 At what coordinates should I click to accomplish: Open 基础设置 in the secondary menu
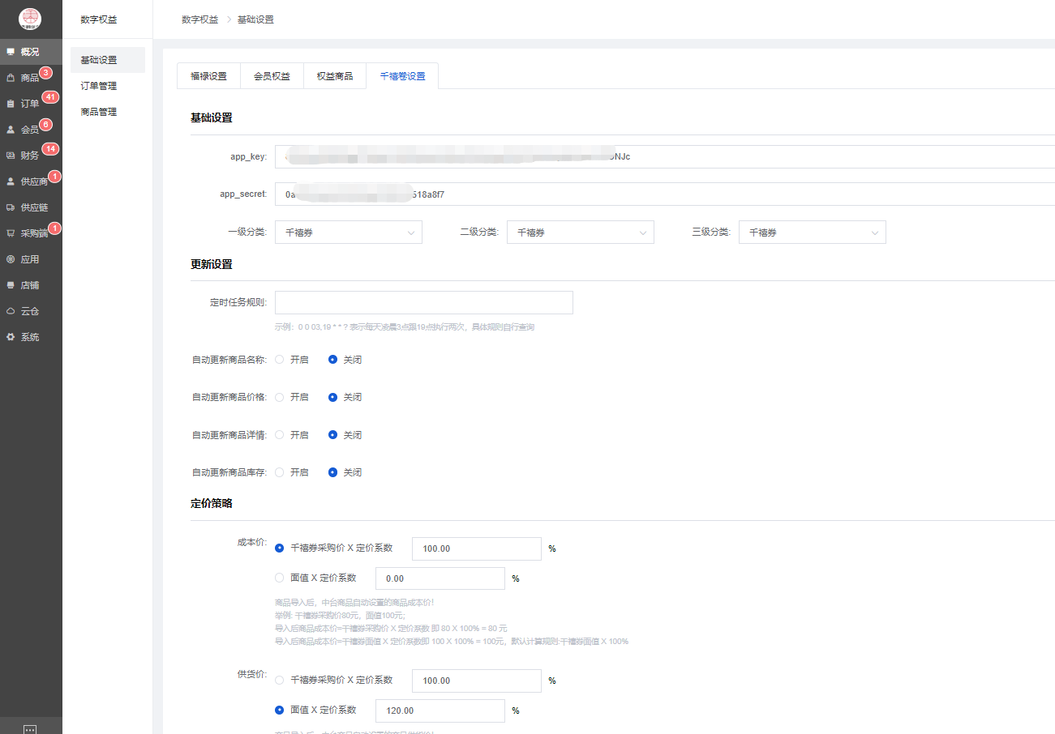(108, 60)
